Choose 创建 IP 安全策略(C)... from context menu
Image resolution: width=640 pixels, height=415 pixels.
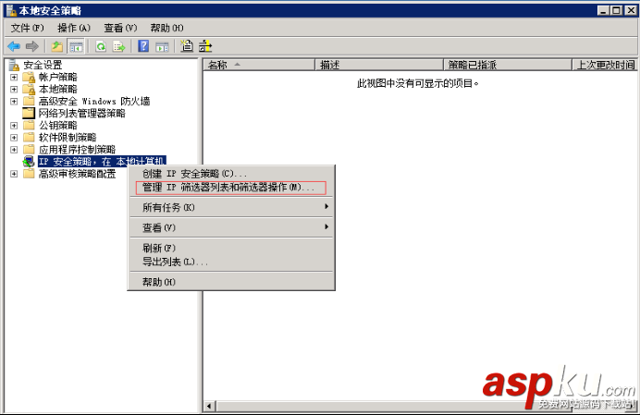pyautogui.click(x=231, y=174)
